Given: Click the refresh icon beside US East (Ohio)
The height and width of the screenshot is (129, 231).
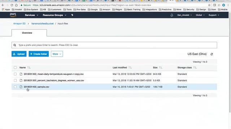Looking at the screenshot, I should click(x=212, y=54).
